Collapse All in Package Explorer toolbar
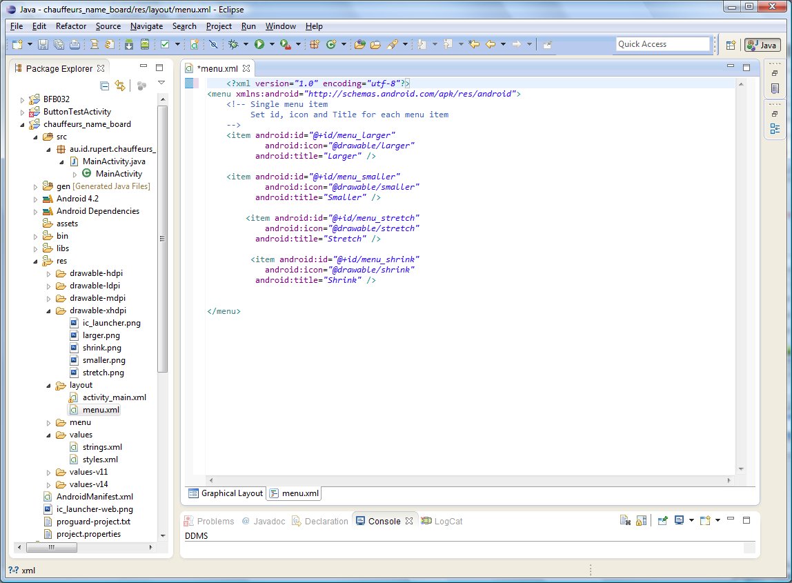This screenshot has height=583, width=792. 105,86
